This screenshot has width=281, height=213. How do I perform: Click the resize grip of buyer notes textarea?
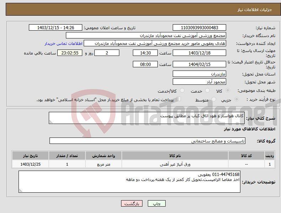(21, 191)
